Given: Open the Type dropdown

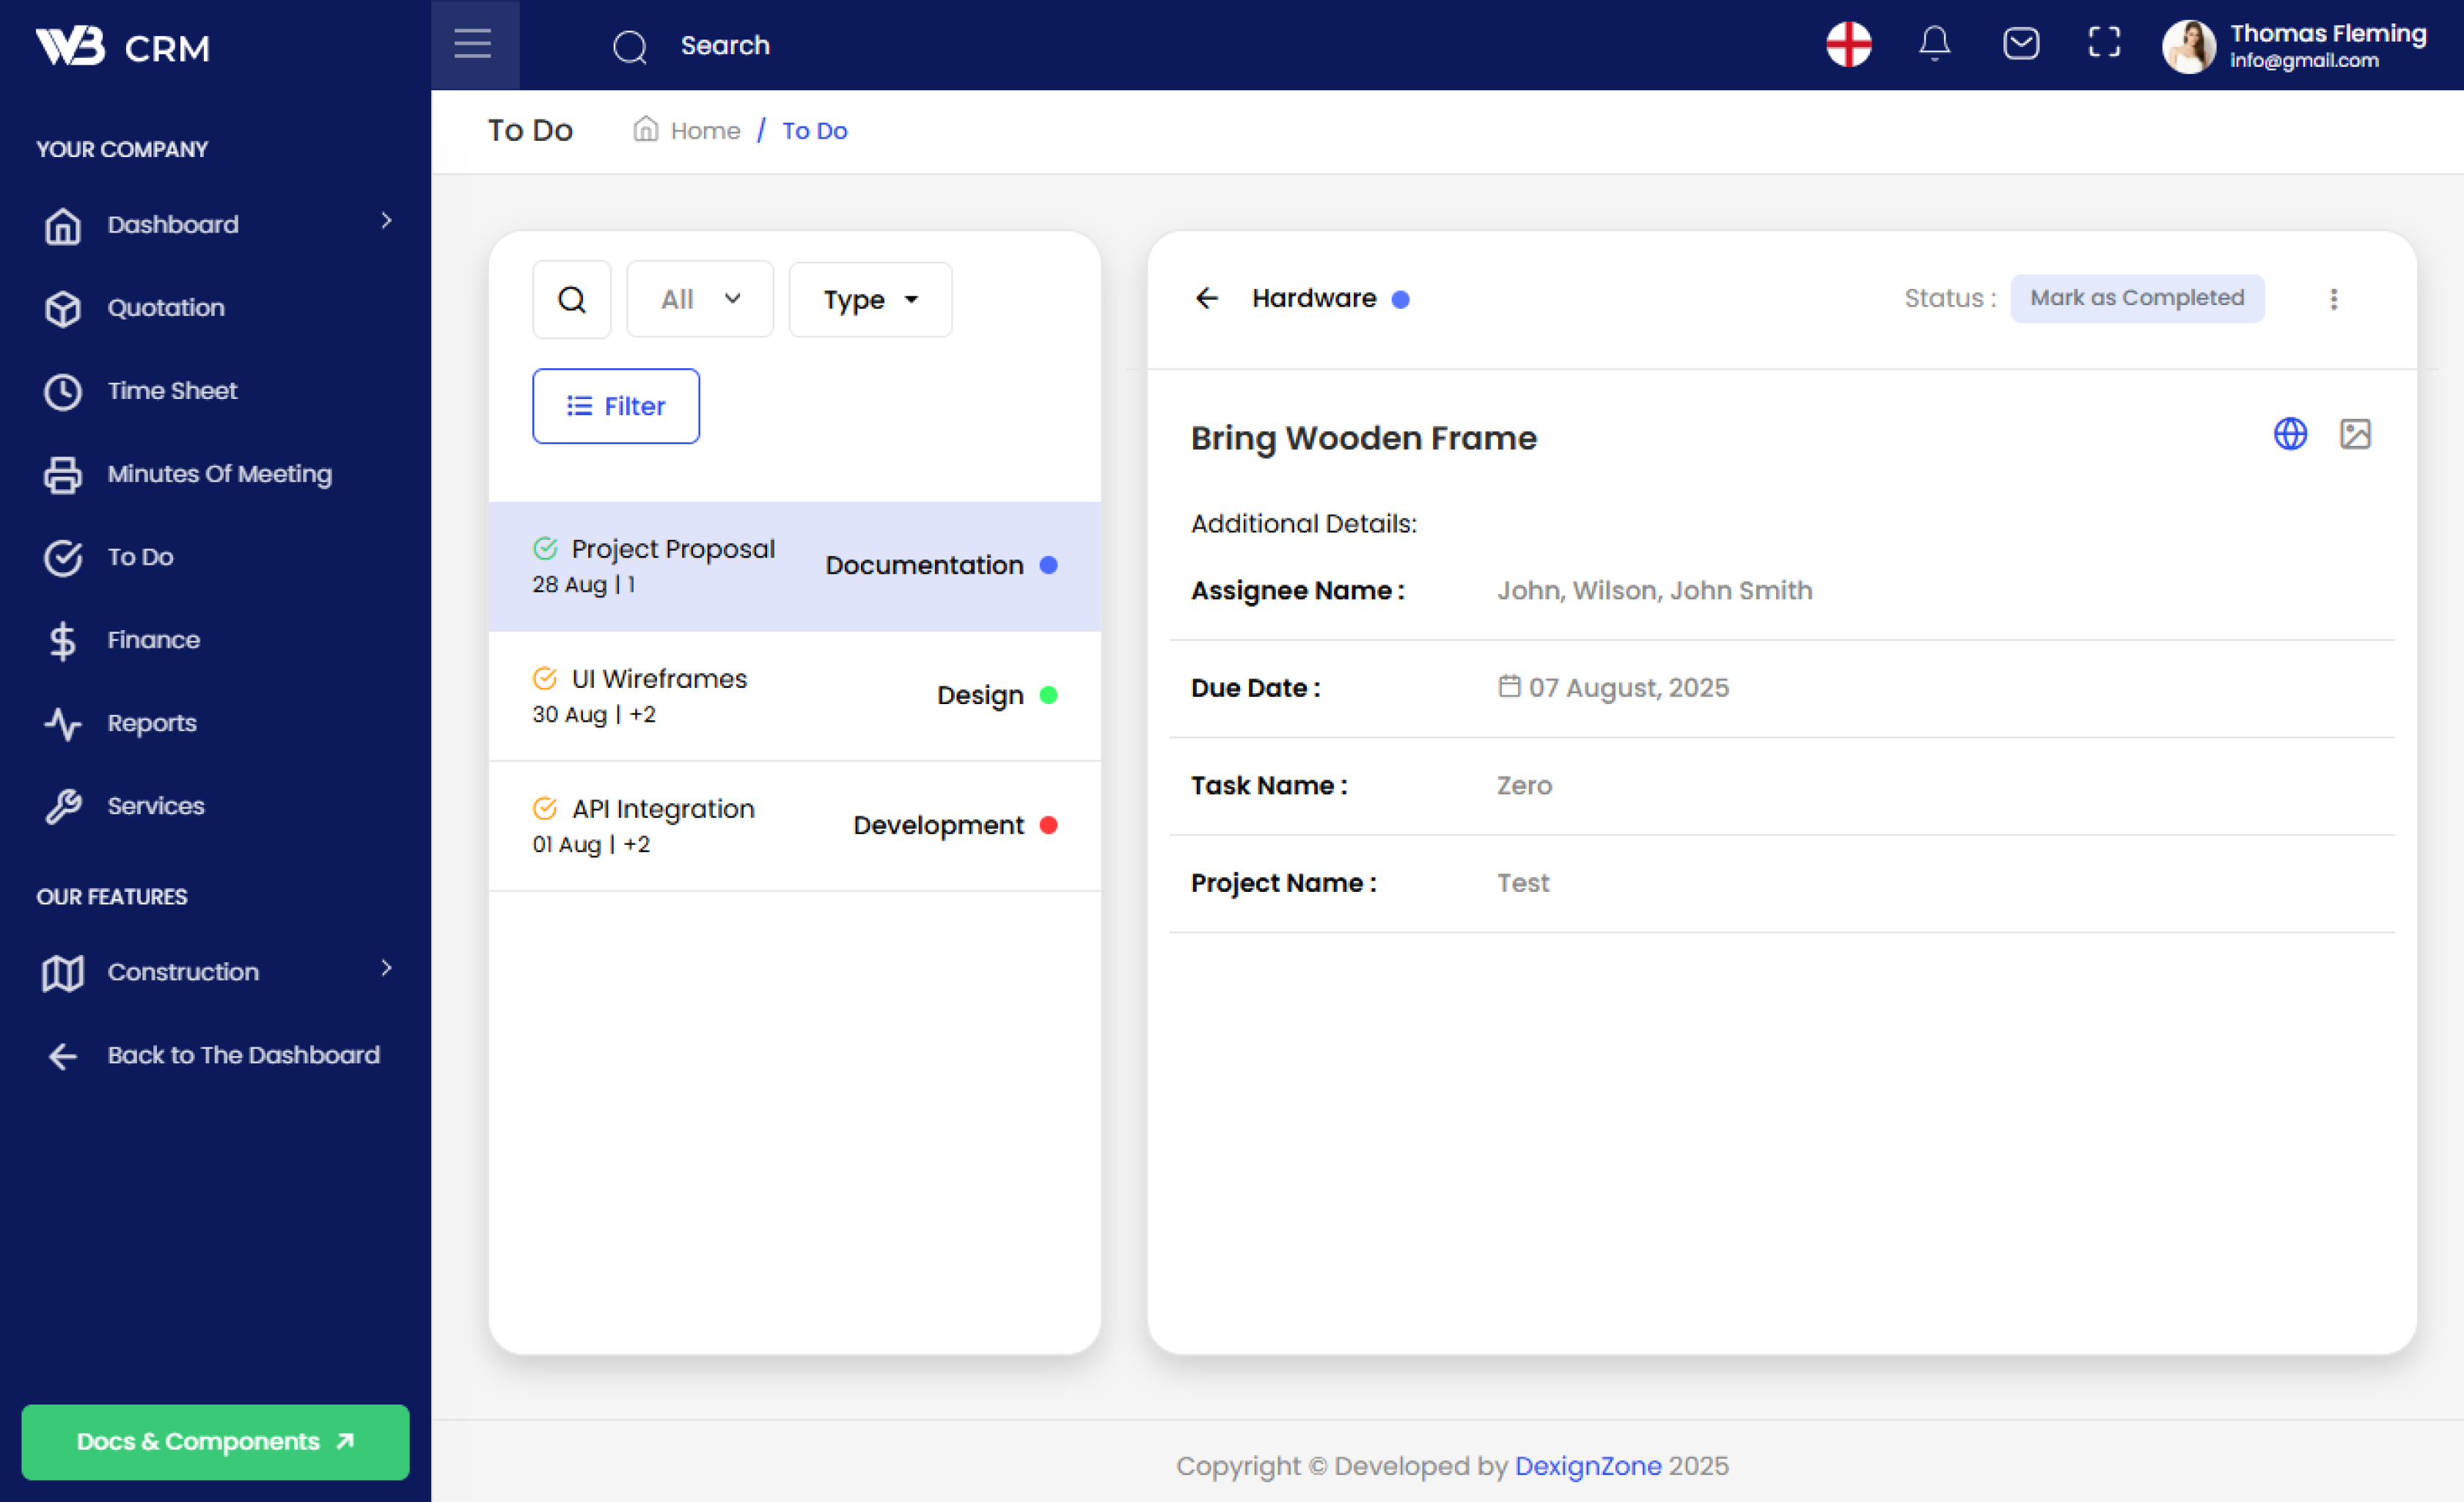Looking at the screenshot, I should pyautogui.click(x=869, y=299).
